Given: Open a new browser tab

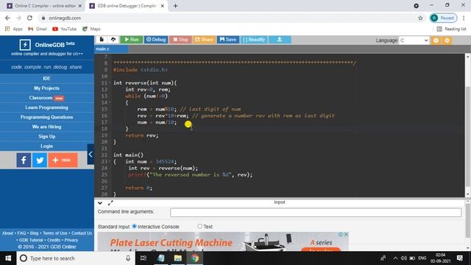Looking at the screenshot, I should pos(175,6).
